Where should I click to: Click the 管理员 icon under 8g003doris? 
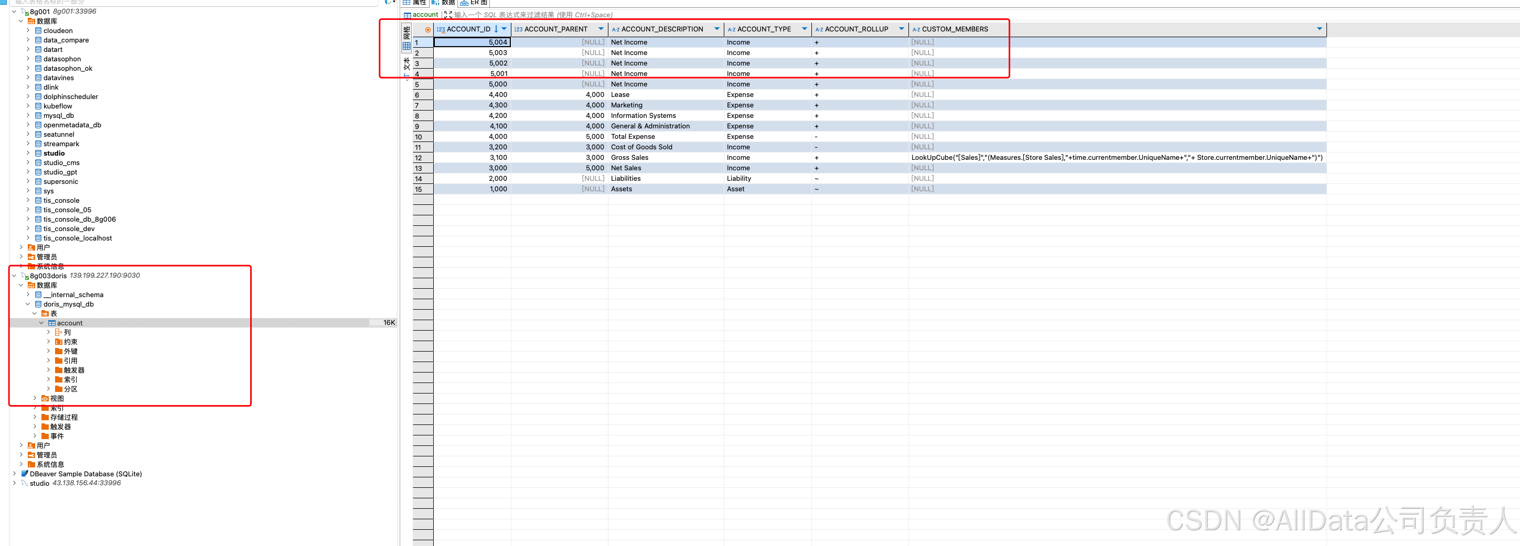[31, 455]
